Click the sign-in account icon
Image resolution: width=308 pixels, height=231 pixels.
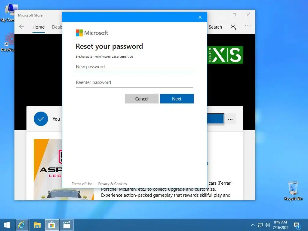(x=233, y=26)
